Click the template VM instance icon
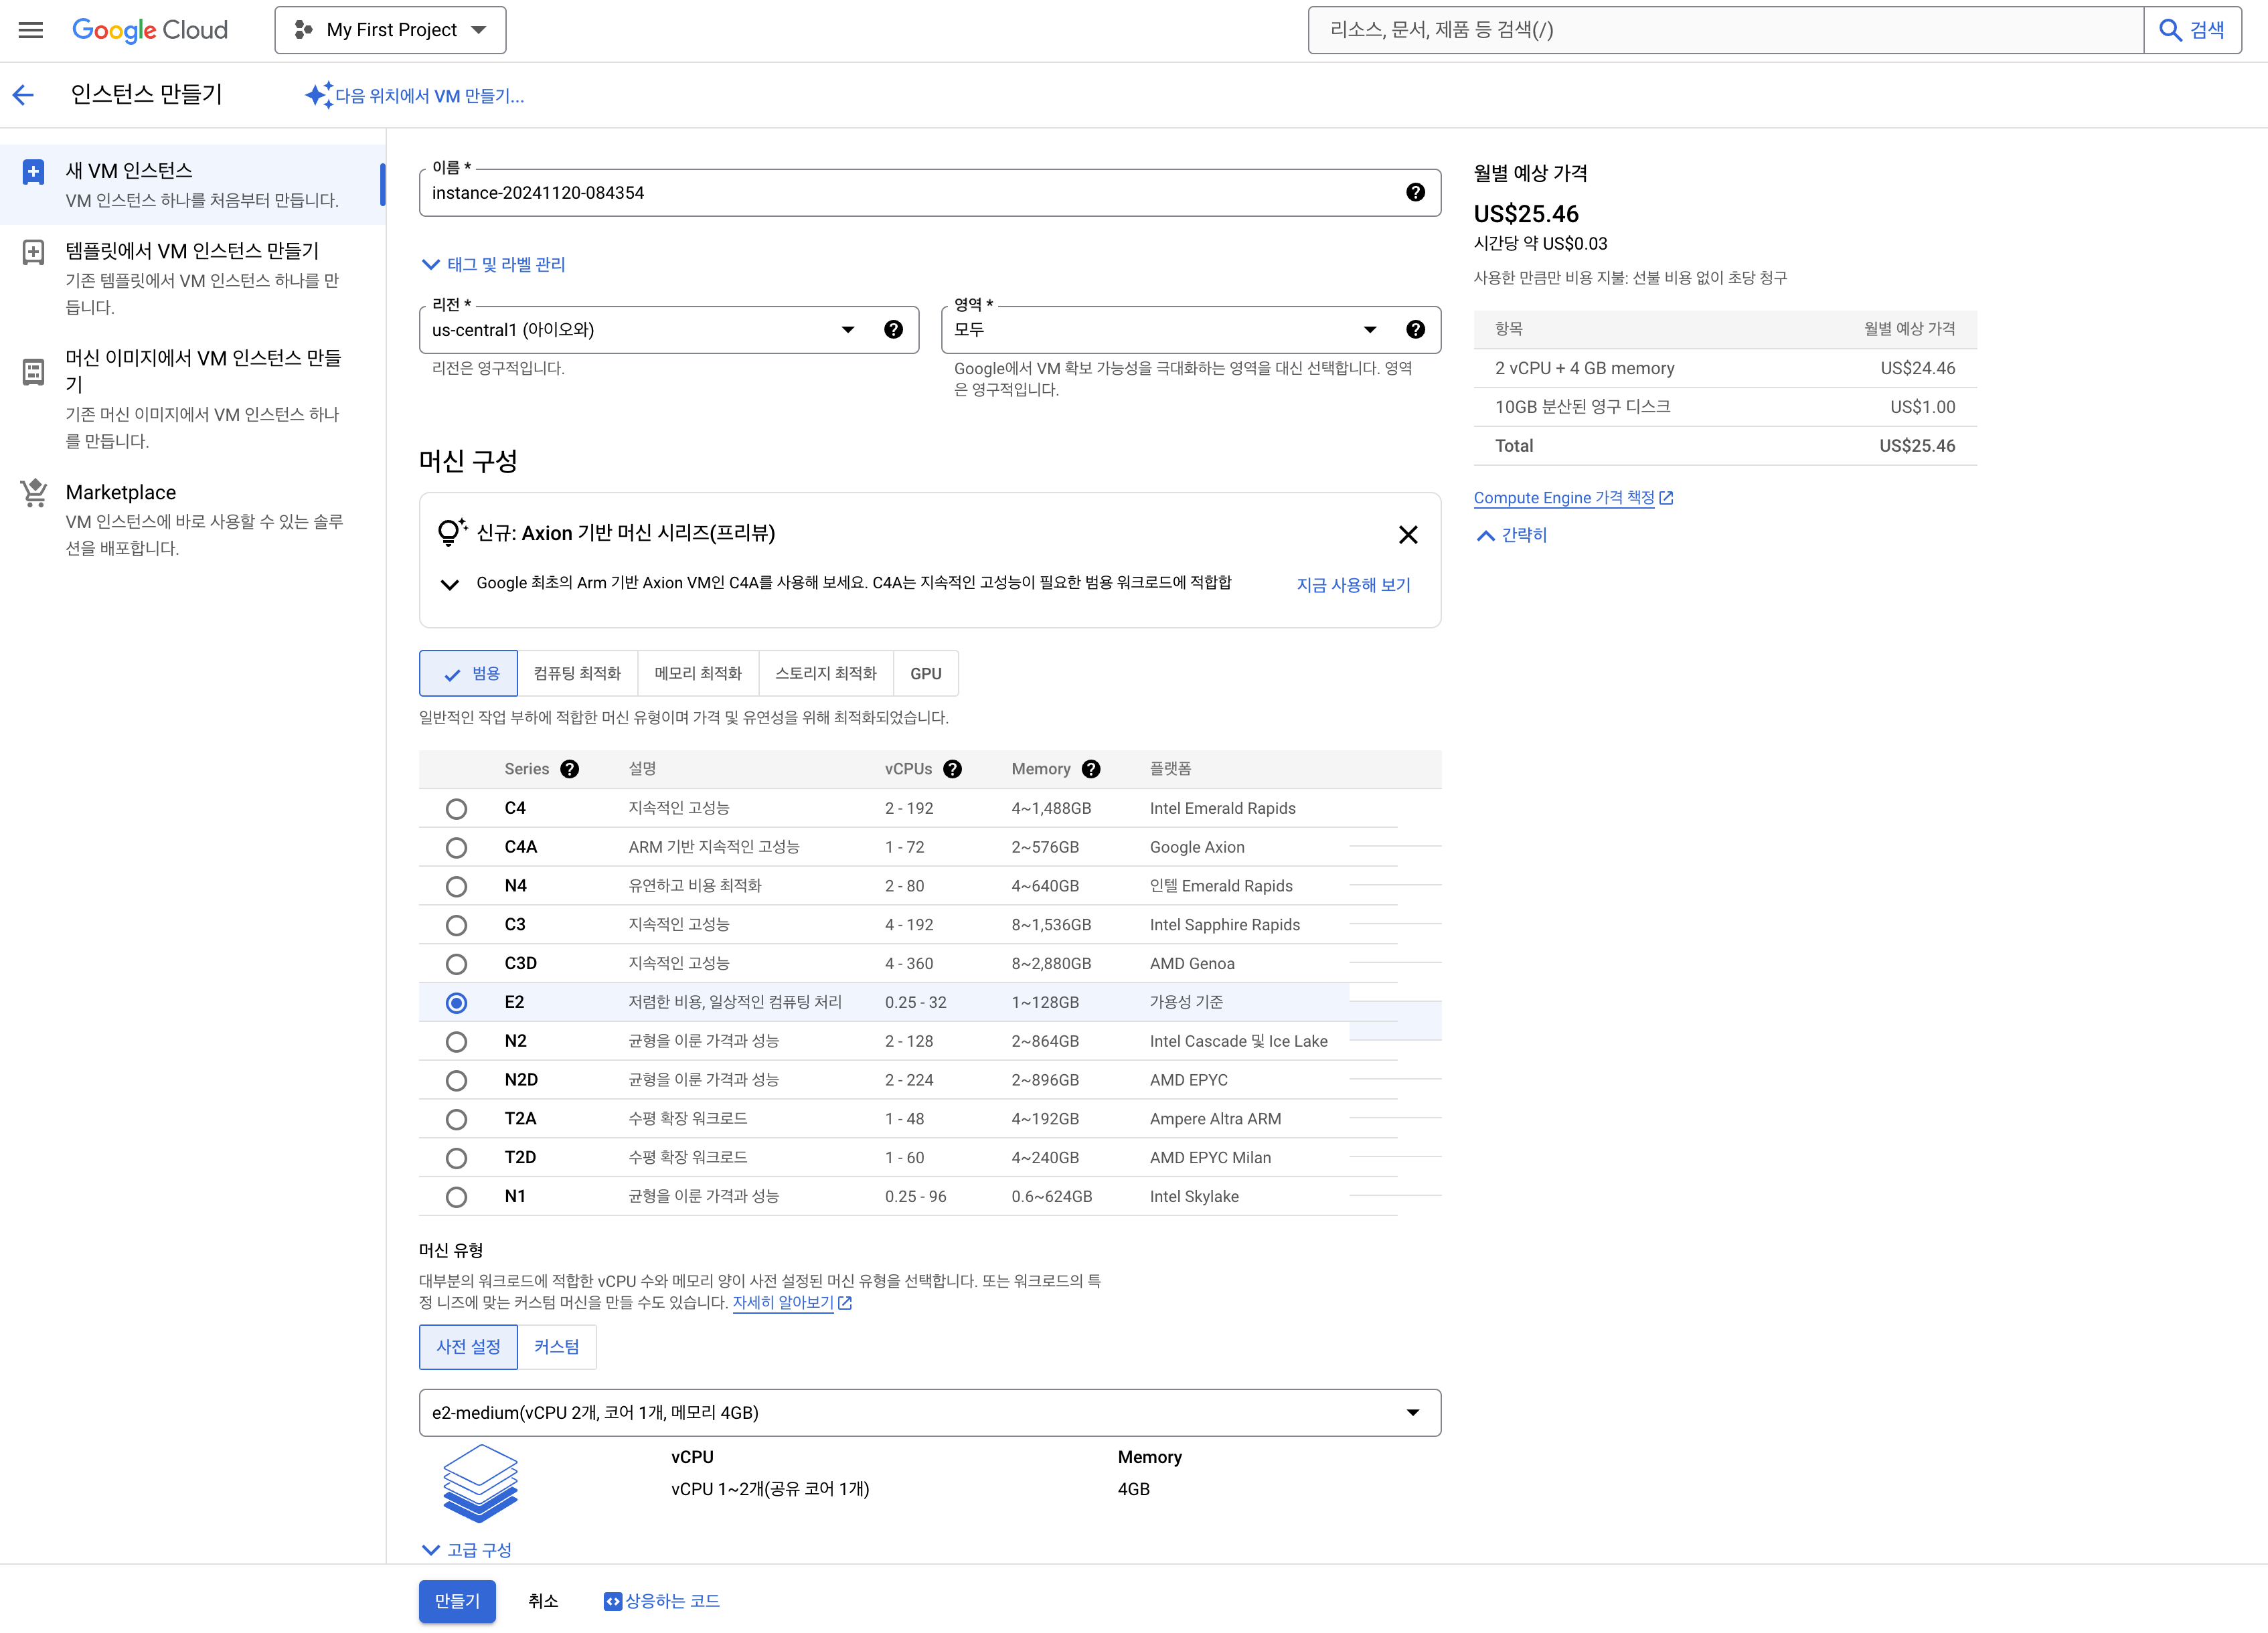The width and height of the screenshot is (2268, 1633). [x=33, y=252]
